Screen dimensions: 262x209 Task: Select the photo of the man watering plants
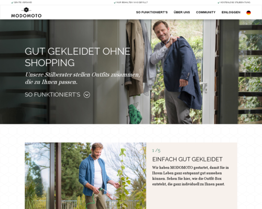85,176
